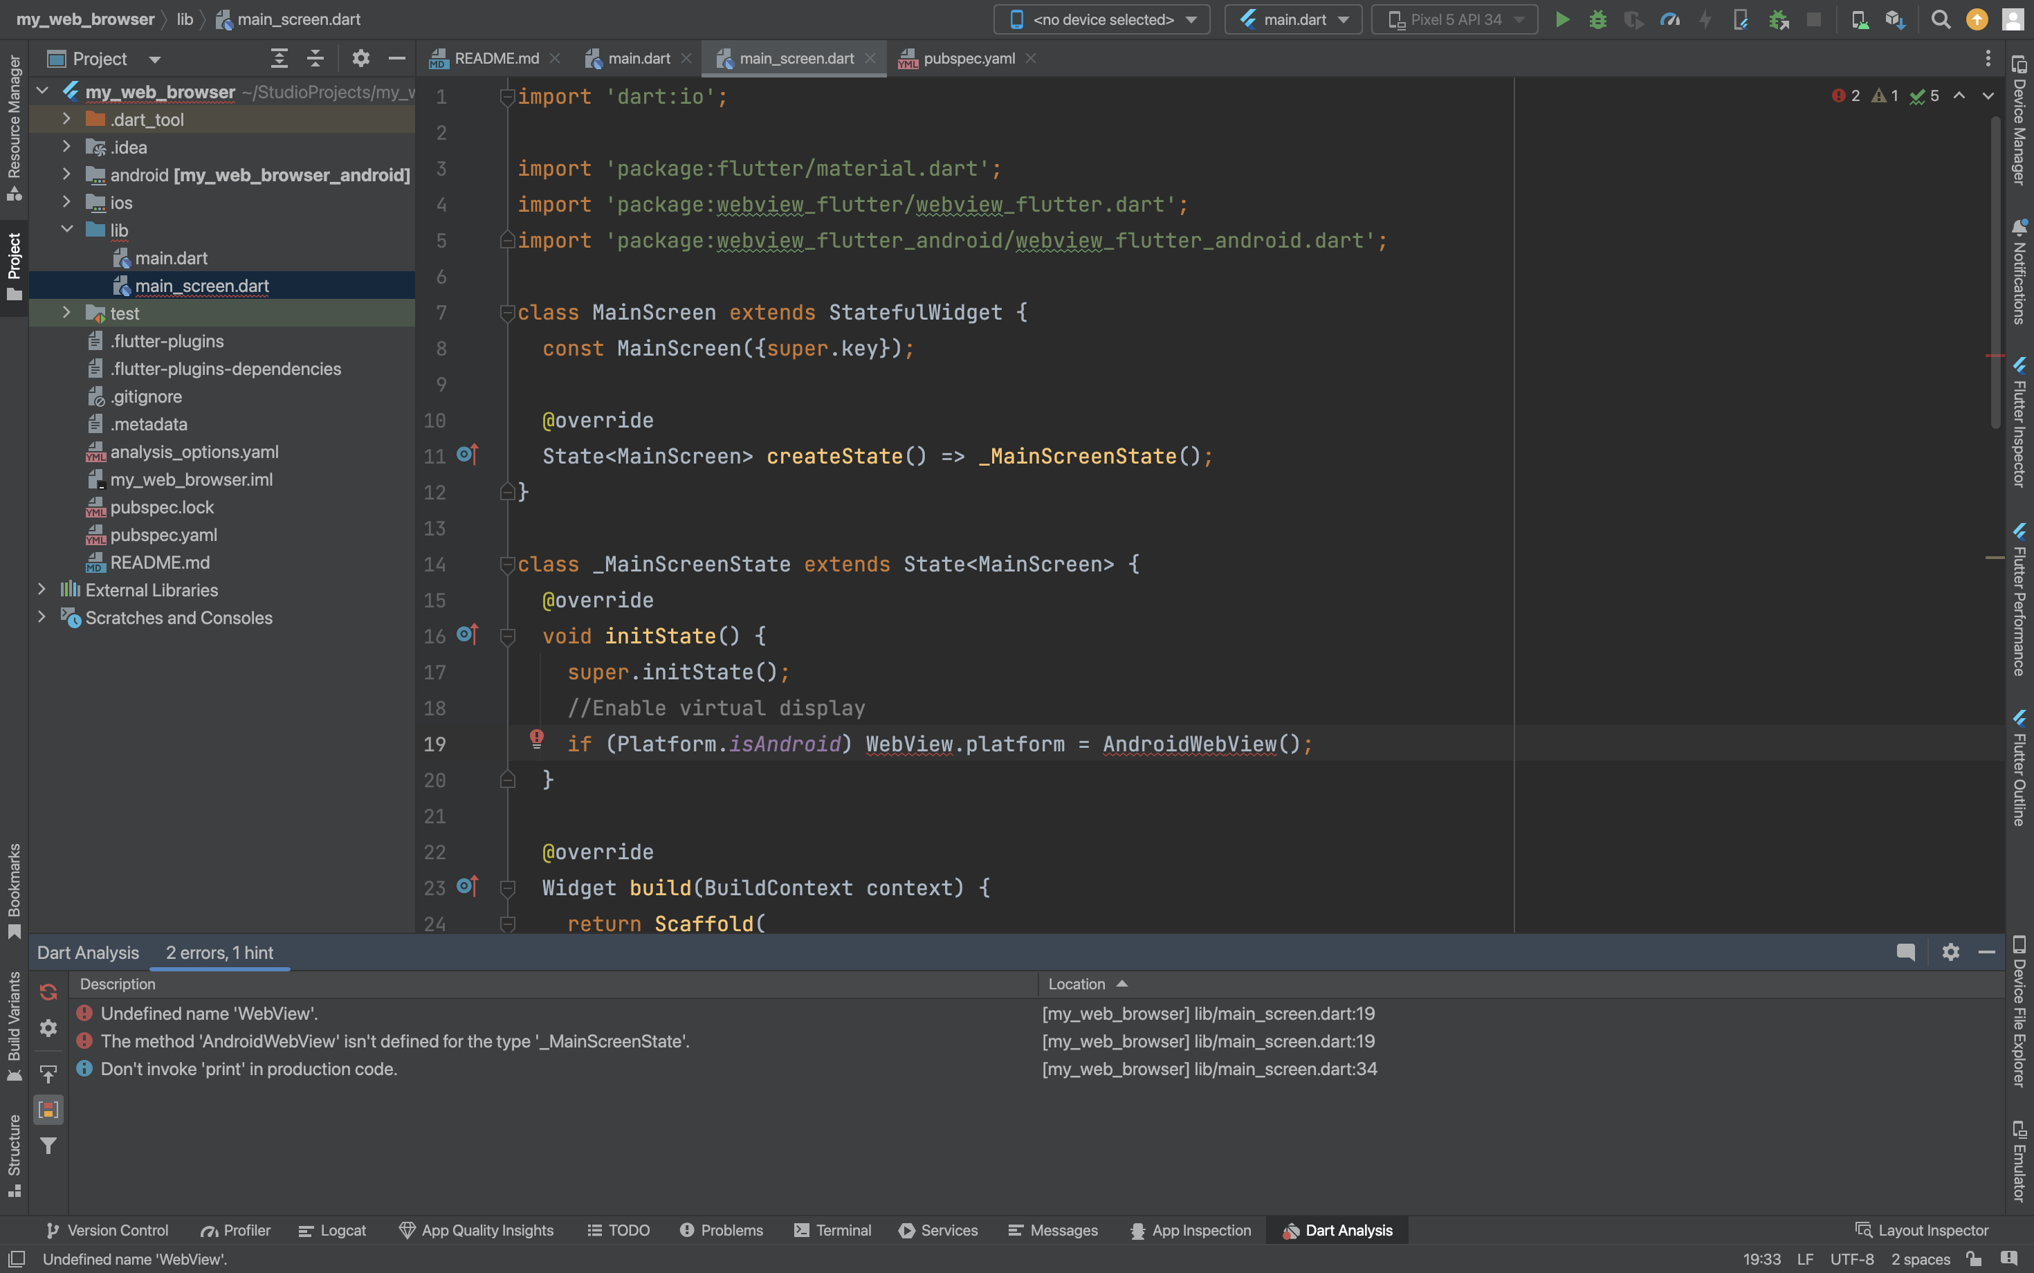This screenshot has width=2034, height=1273.
Task: Toggle autoscroll to source in Dart Analysis
Action: [x=49, y=1074]
